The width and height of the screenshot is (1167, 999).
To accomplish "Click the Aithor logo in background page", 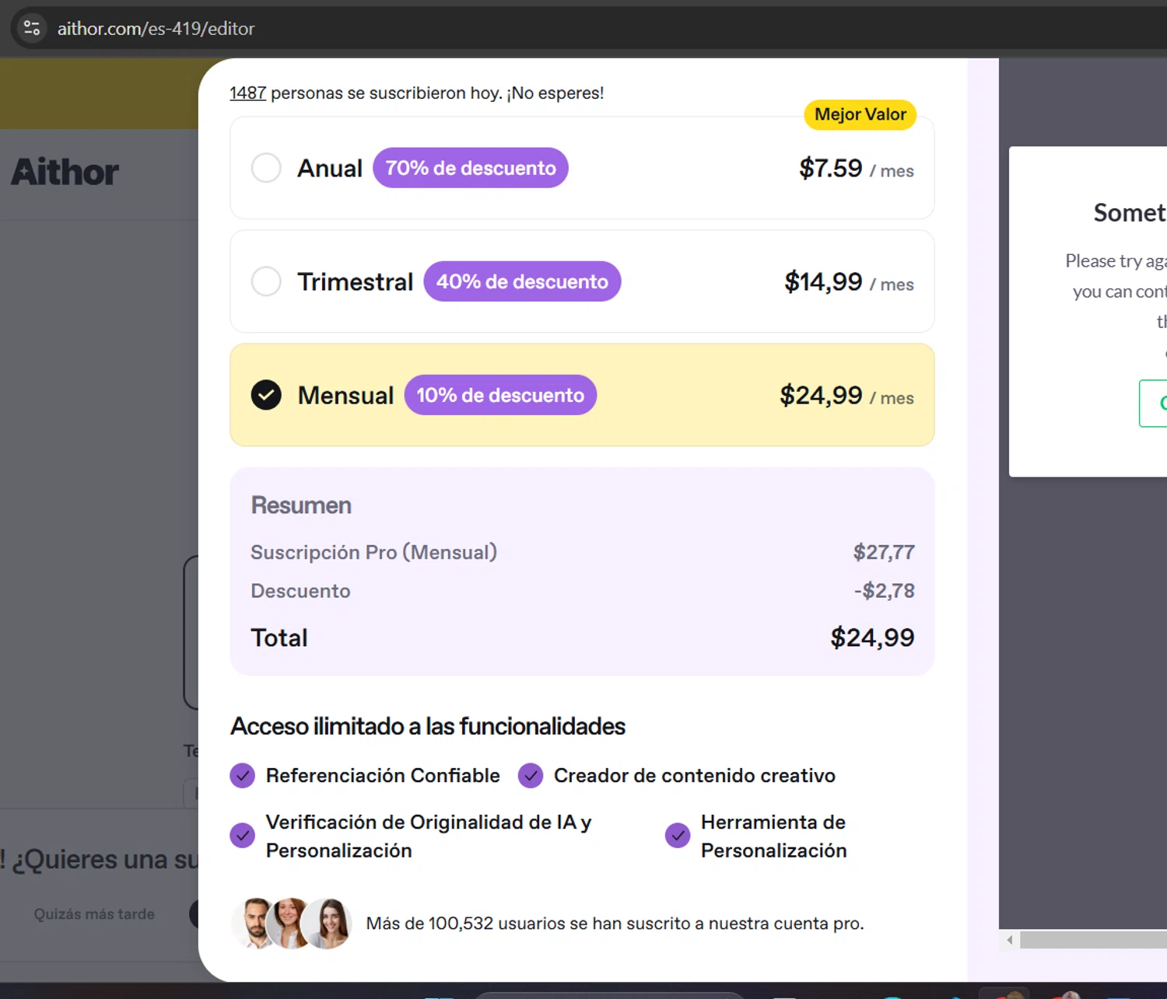I will click(65, 172).
